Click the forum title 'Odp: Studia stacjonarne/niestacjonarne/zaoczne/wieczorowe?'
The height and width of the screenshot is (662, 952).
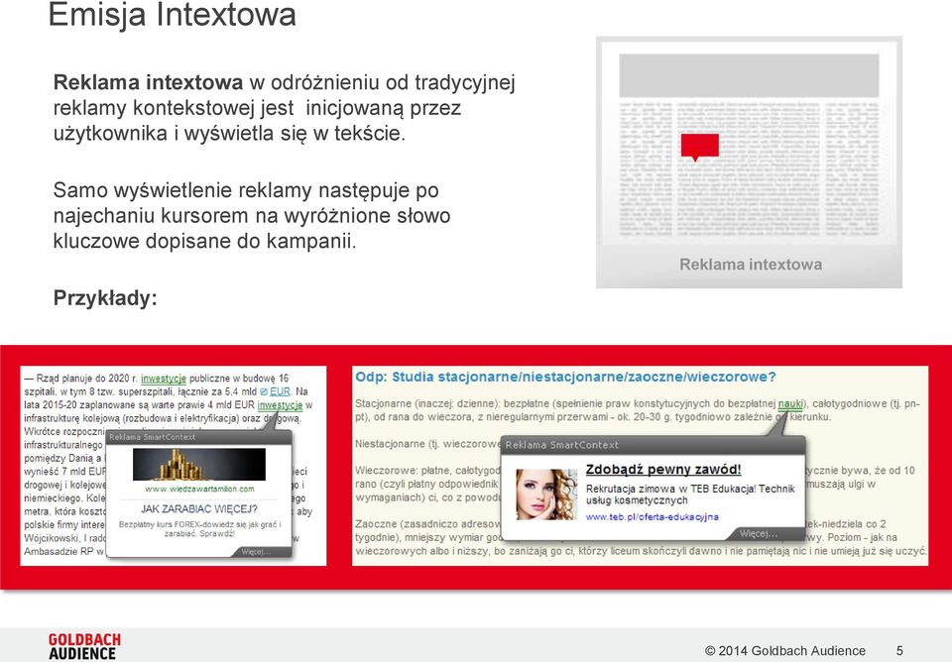pos(565,377)
